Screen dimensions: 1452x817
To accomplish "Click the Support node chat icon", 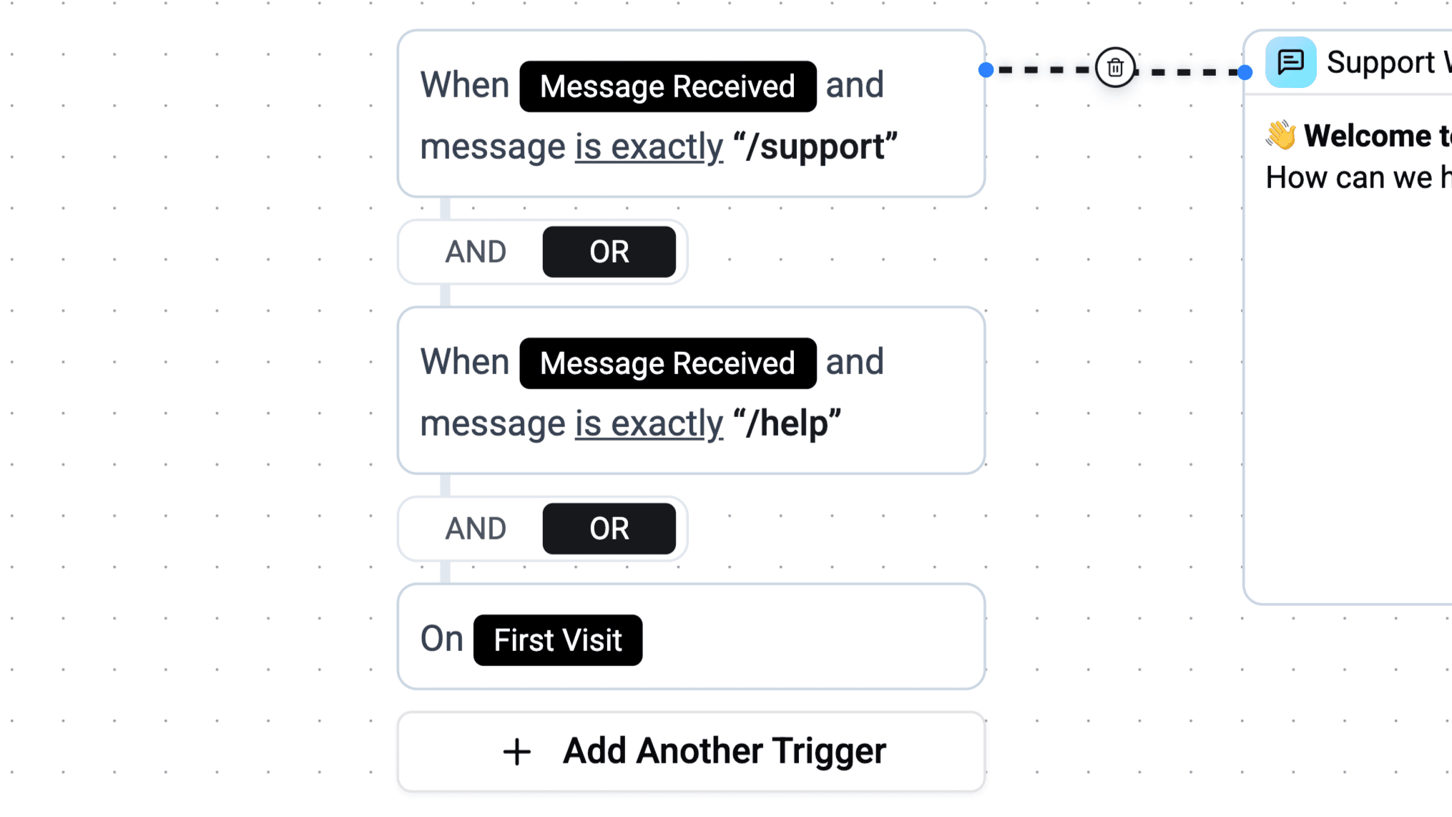I will click(1290, 62).
